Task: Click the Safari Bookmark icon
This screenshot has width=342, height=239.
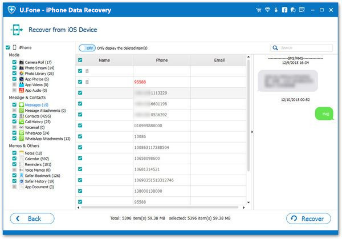Action: tap(22, 176)
